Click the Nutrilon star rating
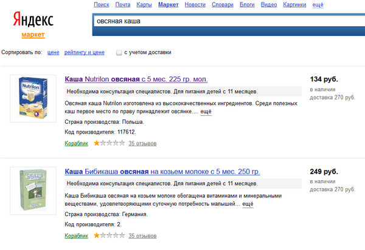The width and height of the screenshot is (365, 250). [108, 143]
